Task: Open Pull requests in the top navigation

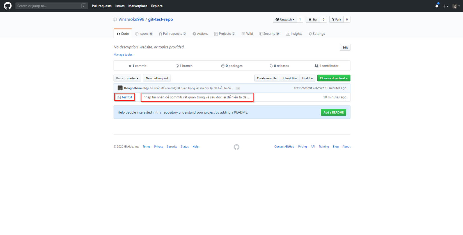Action: (x=102, y=6)
